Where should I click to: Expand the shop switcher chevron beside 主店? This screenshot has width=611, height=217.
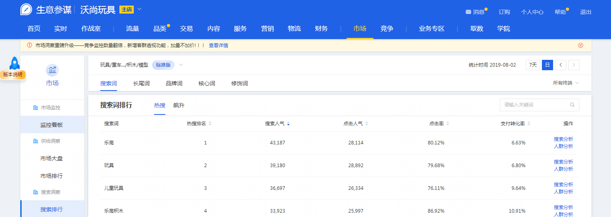(x=139, y=9)
